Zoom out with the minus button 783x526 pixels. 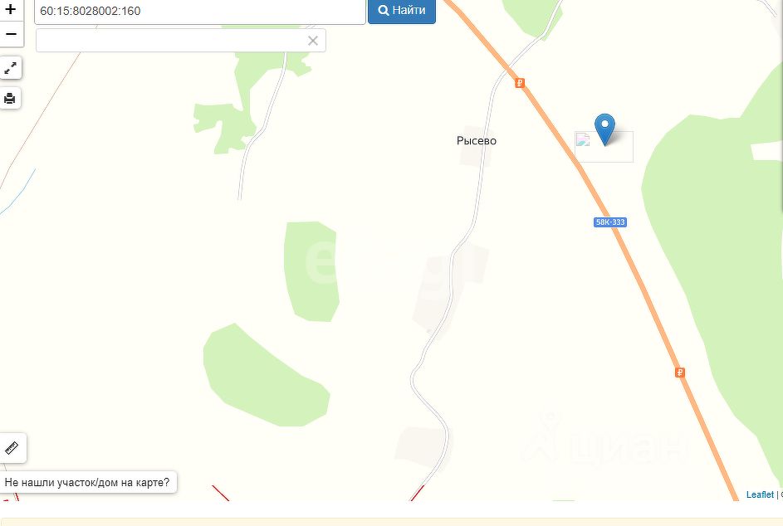click(11, 35)
